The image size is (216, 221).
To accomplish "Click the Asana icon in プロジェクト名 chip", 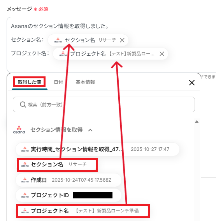I will tap(63, 54).
